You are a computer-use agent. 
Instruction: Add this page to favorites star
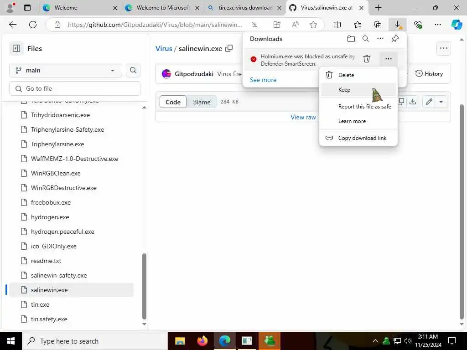313,25
